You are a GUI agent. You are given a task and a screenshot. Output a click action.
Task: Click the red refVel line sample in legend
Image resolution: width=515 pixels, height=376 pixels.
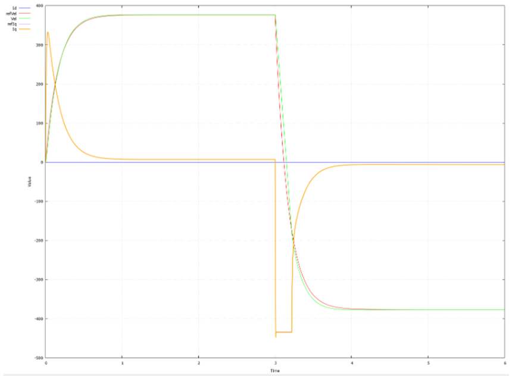coord(24,13)
